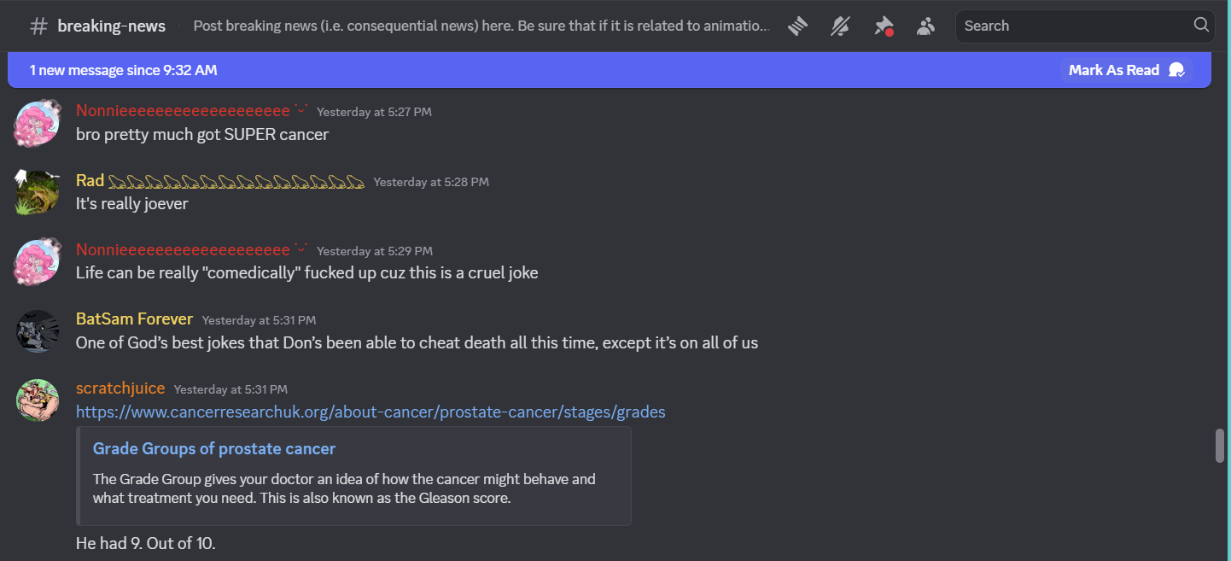Toggle the member list icon

click(925, 26)
